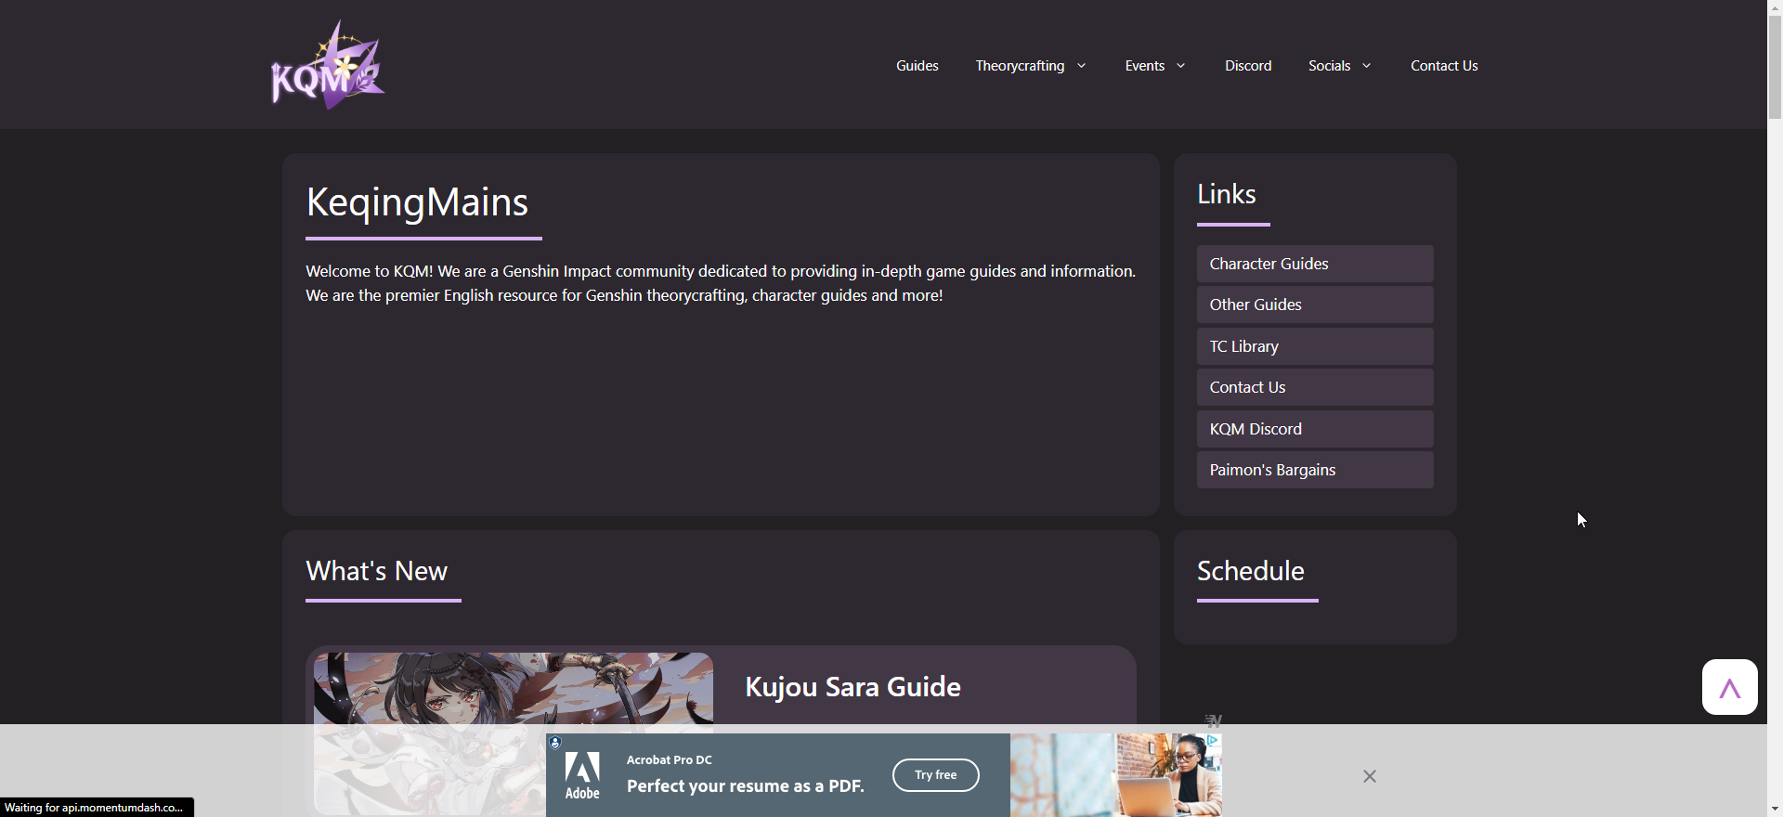The height and width of the screenshot is (817, 1783).
Task: Open the KQM Discord sidebar link
Action: pyautogui.click(x=1314, y=429)
